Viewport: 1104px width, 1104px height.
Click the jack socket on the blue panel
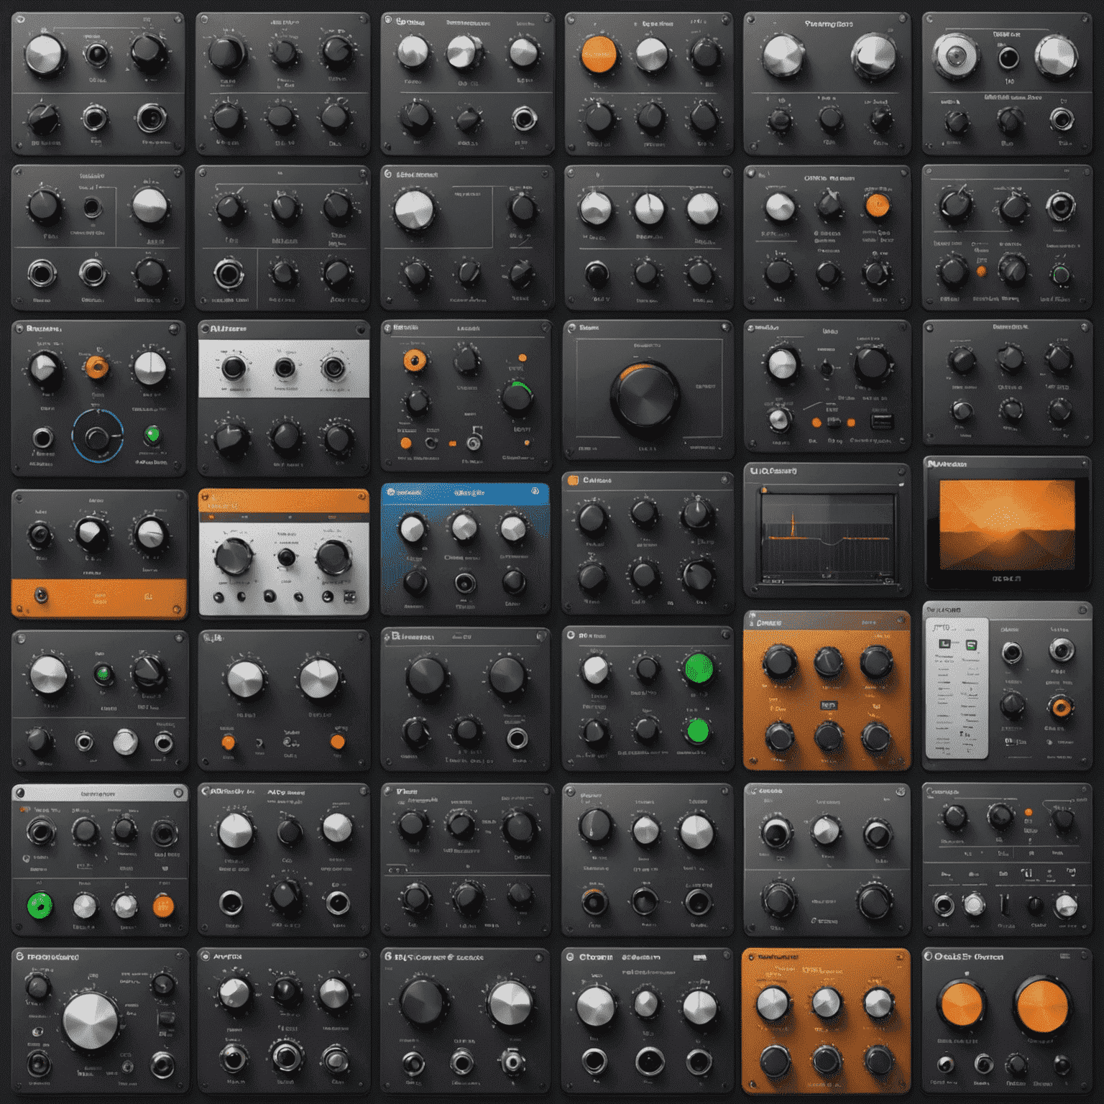[x=465, y=582]
